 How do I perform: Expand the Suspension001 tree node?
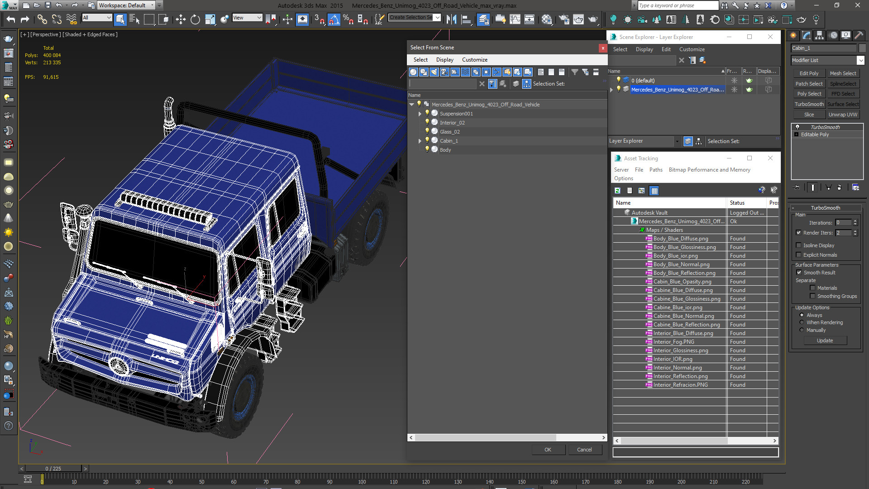click(x=420, y=114)
